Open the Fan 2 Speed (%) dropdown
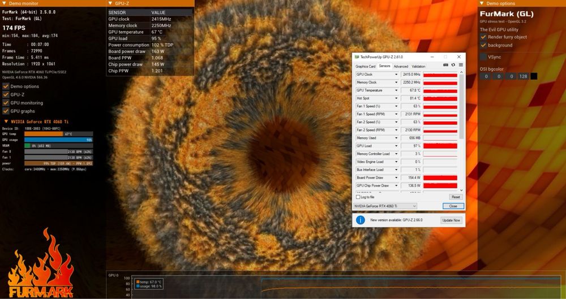Image resolution: width=566 pixels, height=299 pixels. [x=396, y=122]
